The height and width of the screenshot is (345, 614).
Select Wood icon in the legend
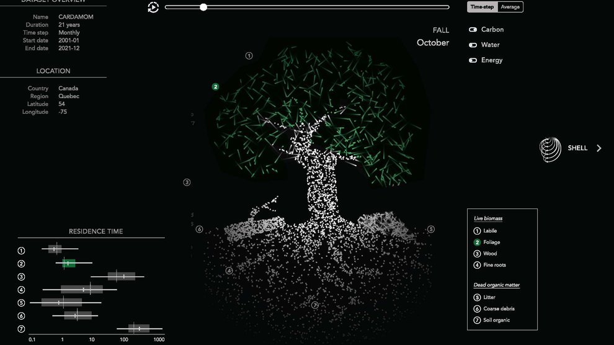click(477, 254)
